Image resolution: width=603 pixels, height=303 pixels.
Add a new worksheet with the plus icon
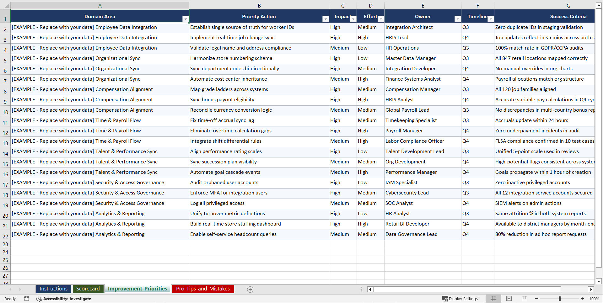(x=250, y=289)
